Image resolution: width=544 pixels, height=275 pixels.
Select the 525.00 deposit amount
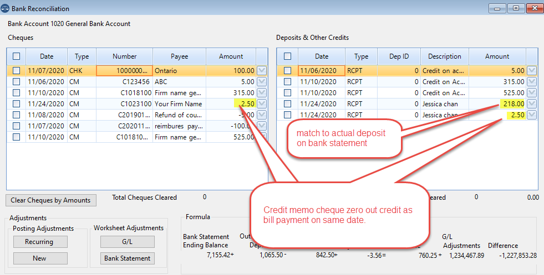click(x=497, y=93)
